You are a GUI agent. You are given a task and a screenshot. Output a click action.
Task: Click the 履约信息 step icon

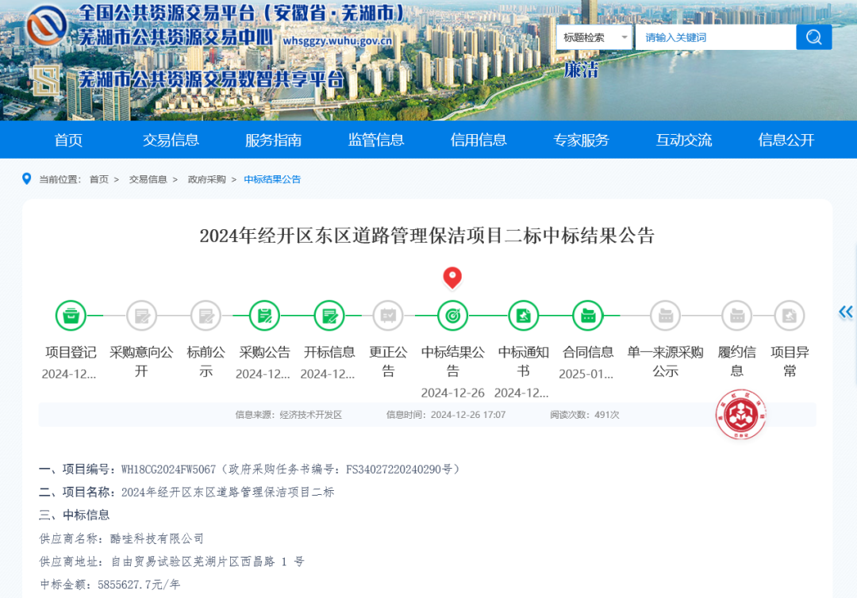pyautogui.click(x=736, y=316)
